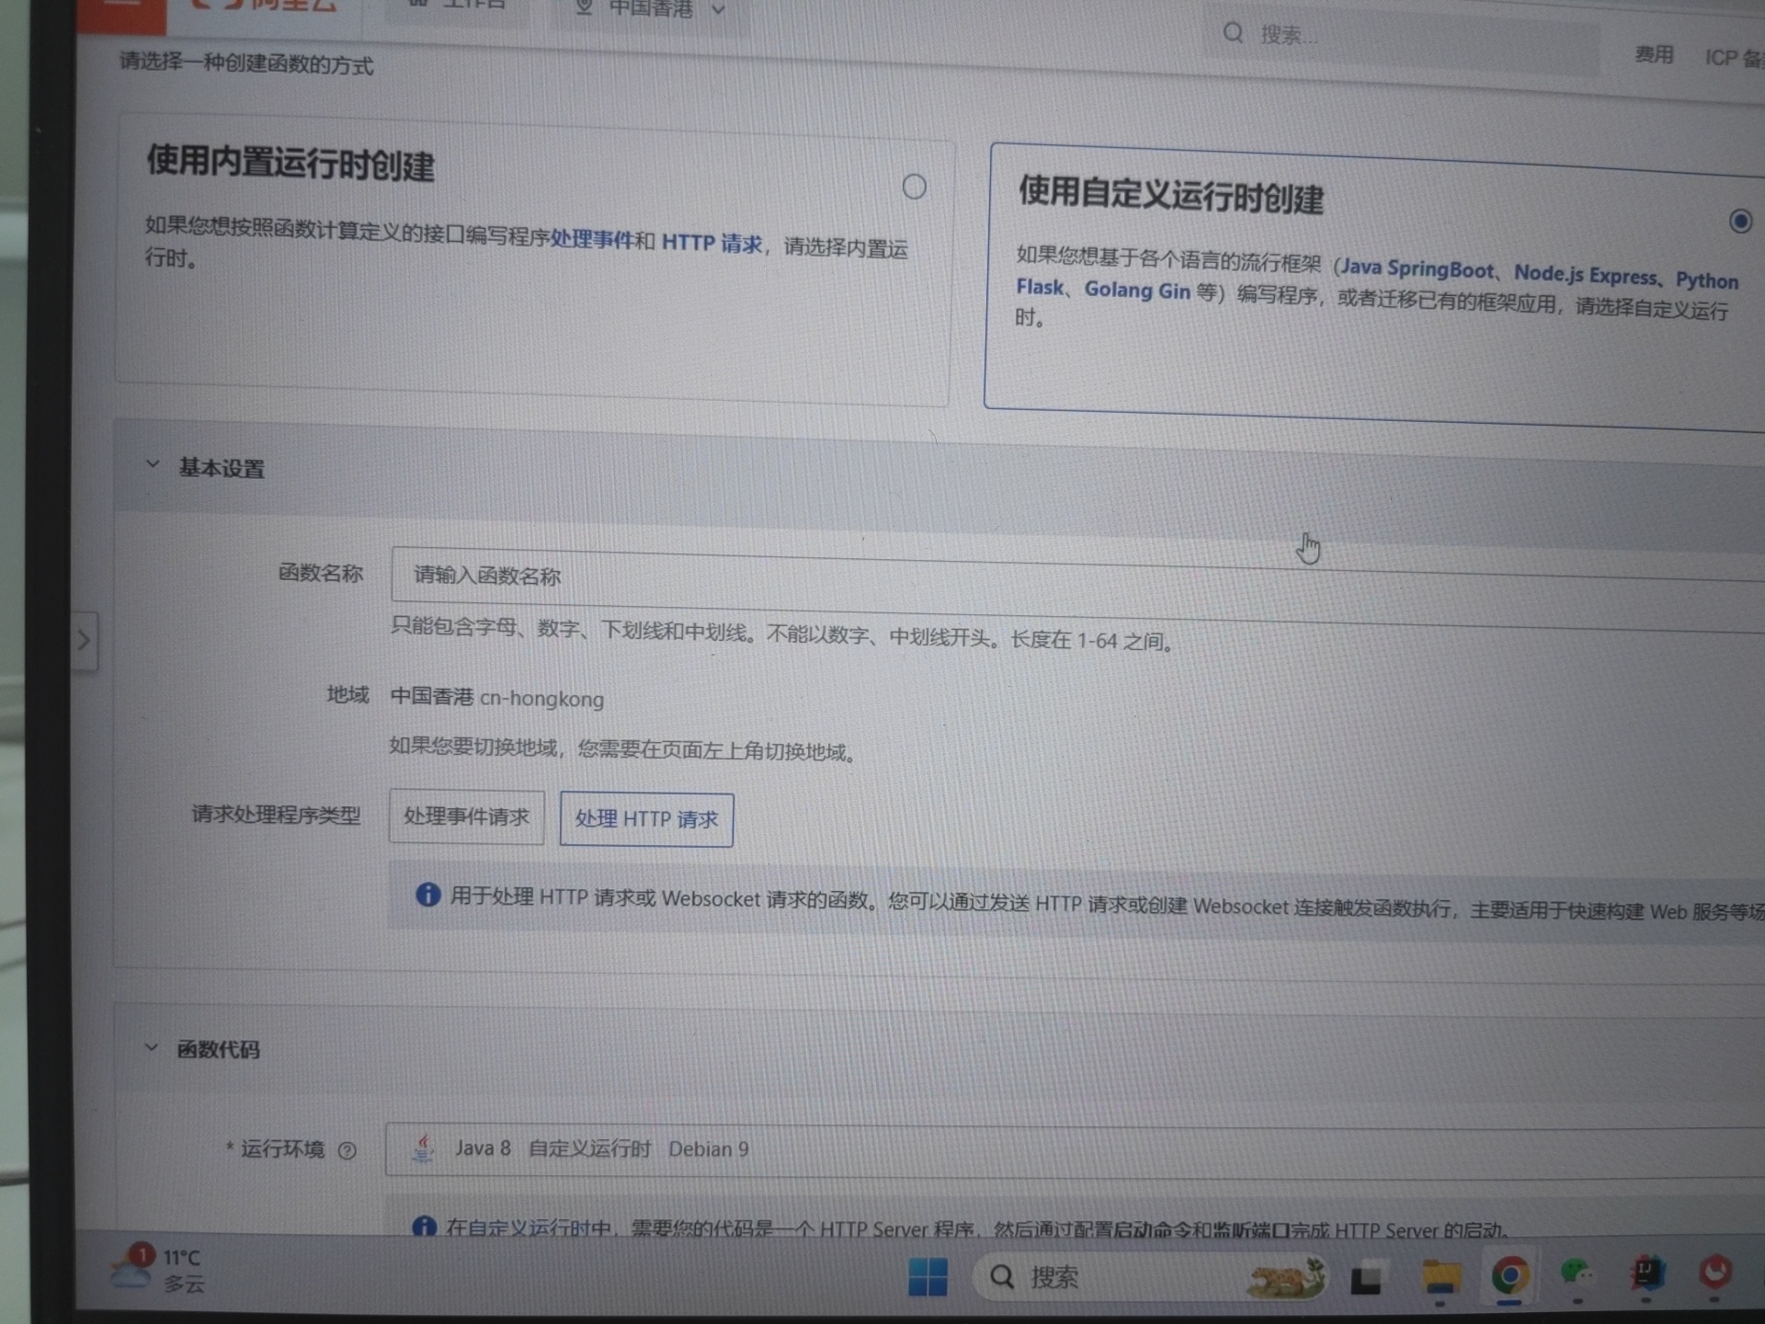Open Windows Start menu
The image size is (1765, 1324).
(927, 1277)
